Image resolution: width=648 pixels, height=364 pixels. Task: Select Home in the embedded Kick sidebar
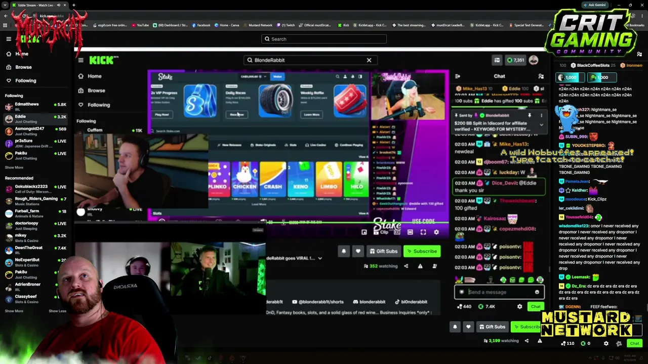90,76
